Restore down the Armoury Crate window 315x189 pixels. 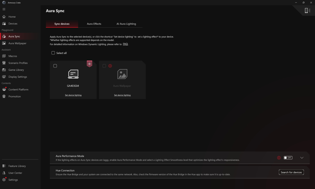click(x=303, y=3)
